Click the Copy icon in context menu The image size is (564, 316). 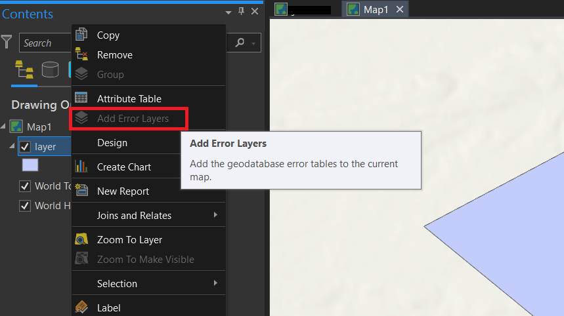tap(81, 35)
